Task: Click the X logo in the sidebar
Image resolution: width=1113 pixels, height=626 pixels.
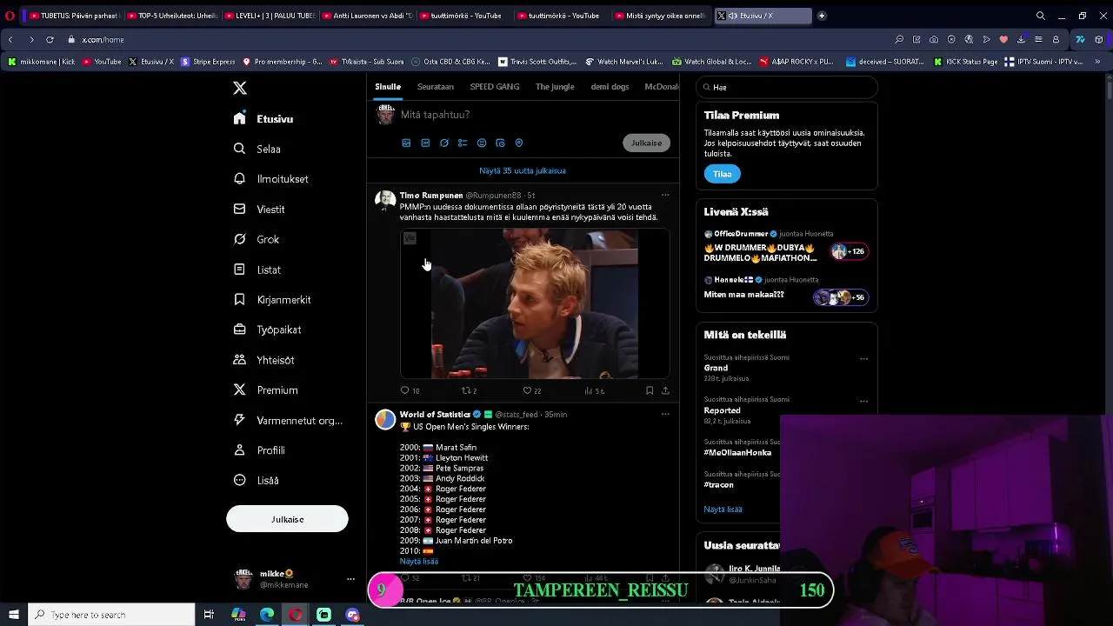Action: pyautogui.click(x=240, y=88)
